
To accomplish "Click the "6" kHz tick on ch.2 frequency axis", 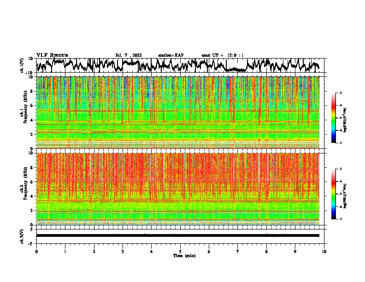I will [32, 182].
